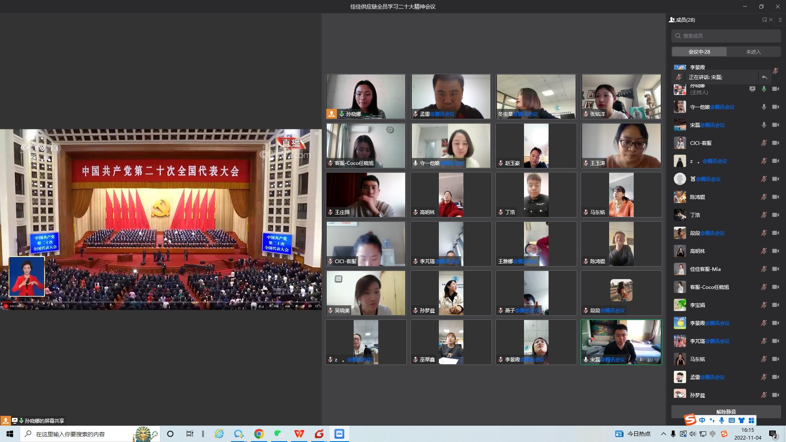Switch to 会议中·28 tab
This screenshot has height=442, width=786.
(699, 52)
